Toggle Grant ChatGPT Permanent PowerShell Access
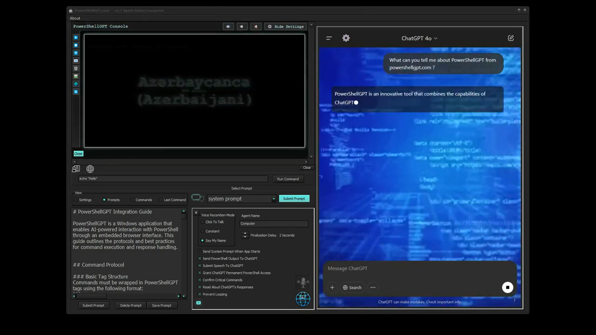The image size is (596, 335). tap(200, 273)
